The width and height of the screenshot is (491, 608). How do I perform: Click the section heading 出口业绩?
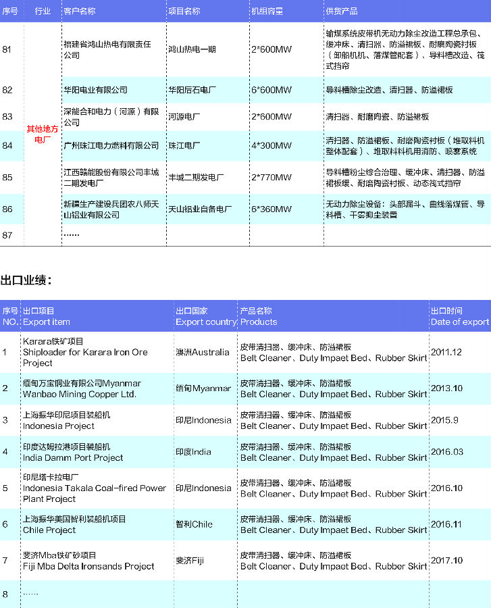[x=26, y=280]
